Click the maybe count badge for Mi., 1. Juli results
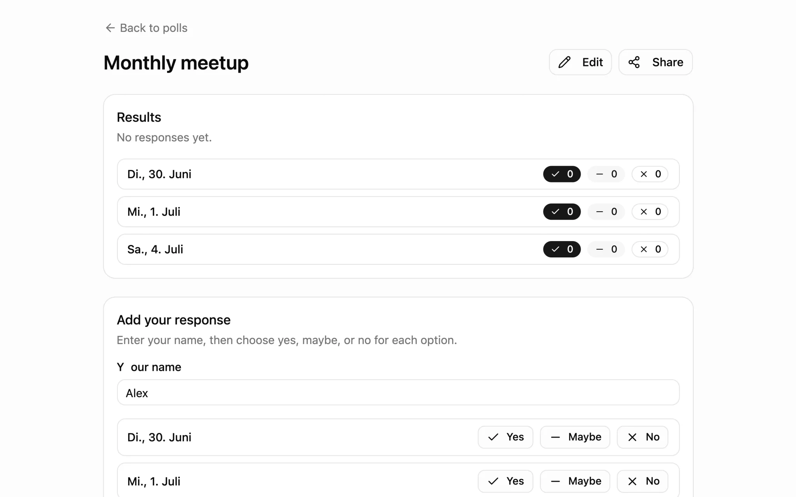 606,212
